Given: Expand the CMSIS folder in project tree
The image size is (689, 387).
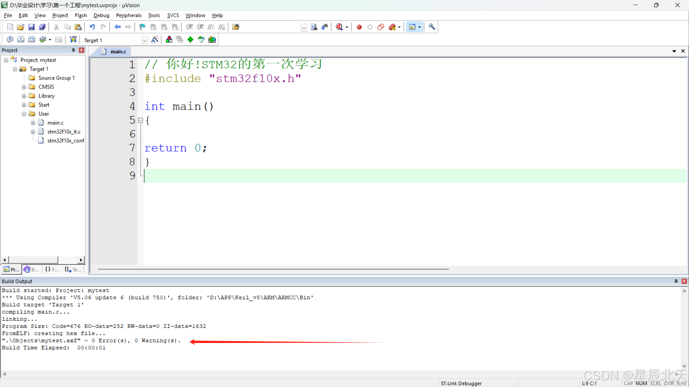Looking at the screenshot, I should coord(24,87).
